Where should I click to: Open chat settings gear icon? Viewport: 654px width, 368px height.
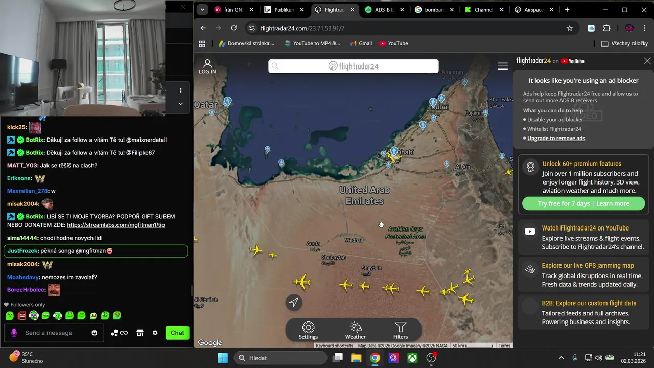pyautogui.click(x=155, y=333)
